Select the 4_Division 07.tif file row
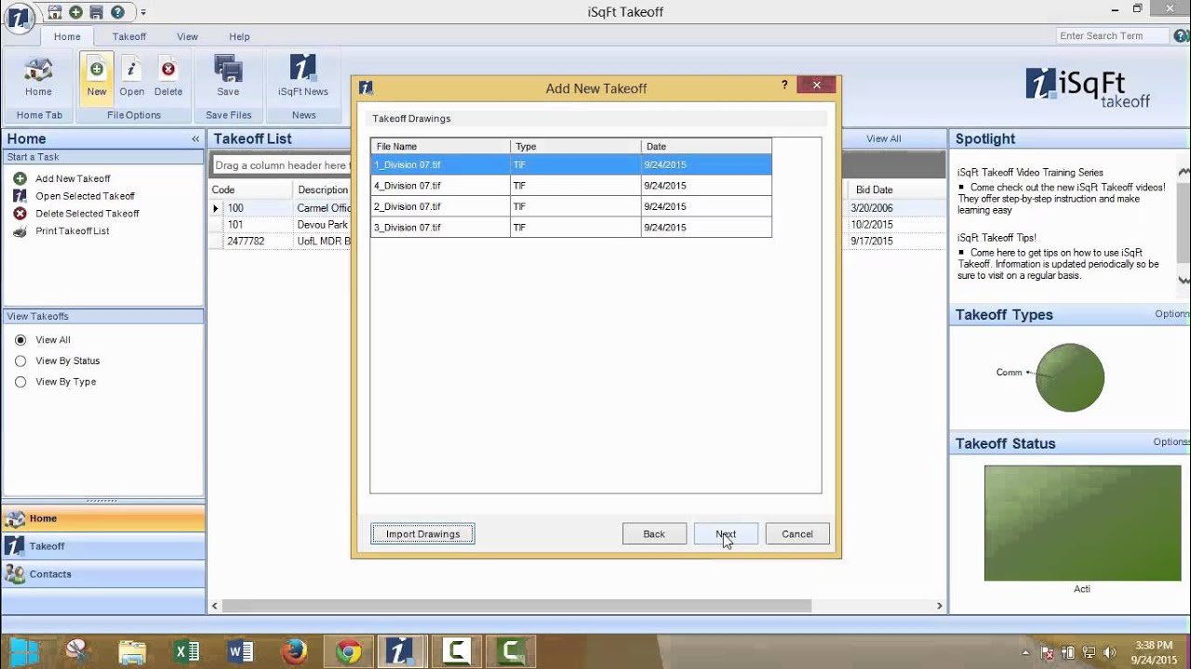 click(x=571, y=186)
